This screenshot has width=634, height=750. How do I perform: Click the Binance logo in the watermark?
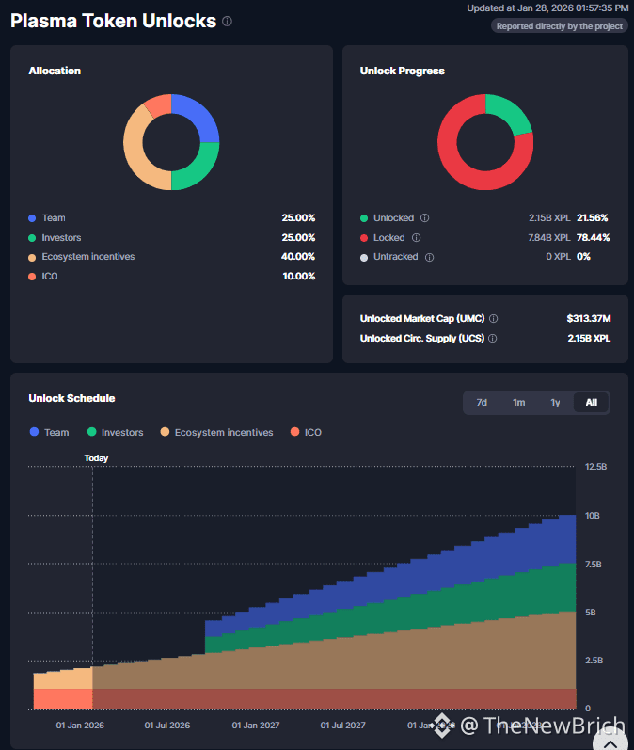[x=442, y=726]
